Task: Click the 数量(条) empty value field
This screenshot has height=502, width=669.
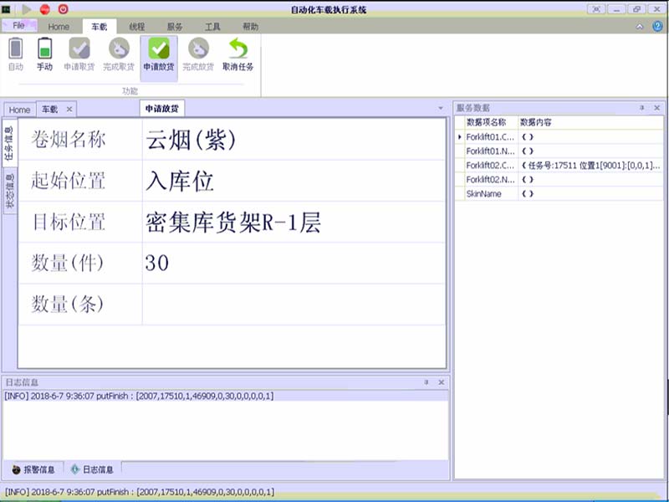Action: pos(293,304)
